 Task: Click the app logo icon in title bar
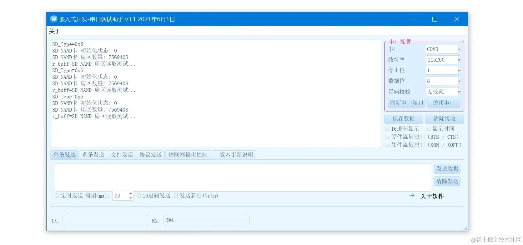pyautogui.click(x=54, y=19)
